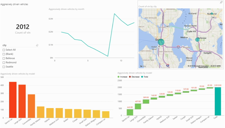Click the Small SUV bar in column chart
The width and height of the screenshot is (225, 128).
click(x=87, y=114)
